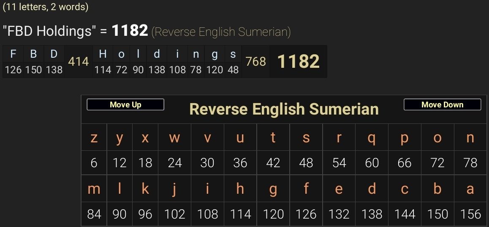Click letter q in cipher chart
This screenshot has width=489, height=227.
pos(372,139)
